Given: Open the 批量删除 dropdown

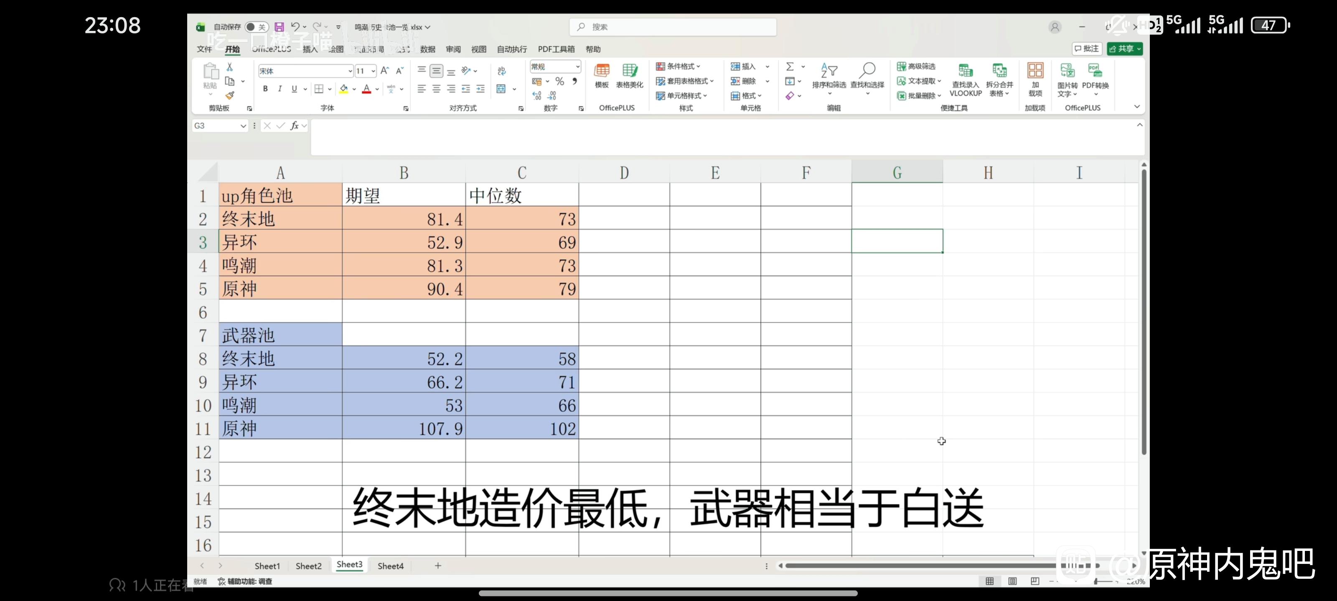Looking at the screenshot, I should (x=919, y=96).
